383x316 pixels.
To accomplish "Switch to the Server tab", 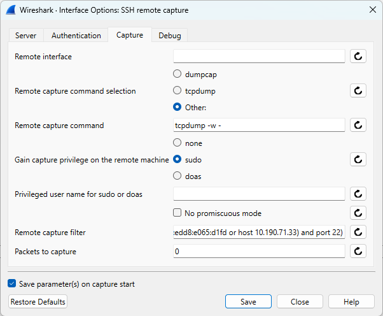I will pyautogui.click(x=26, y=36).
